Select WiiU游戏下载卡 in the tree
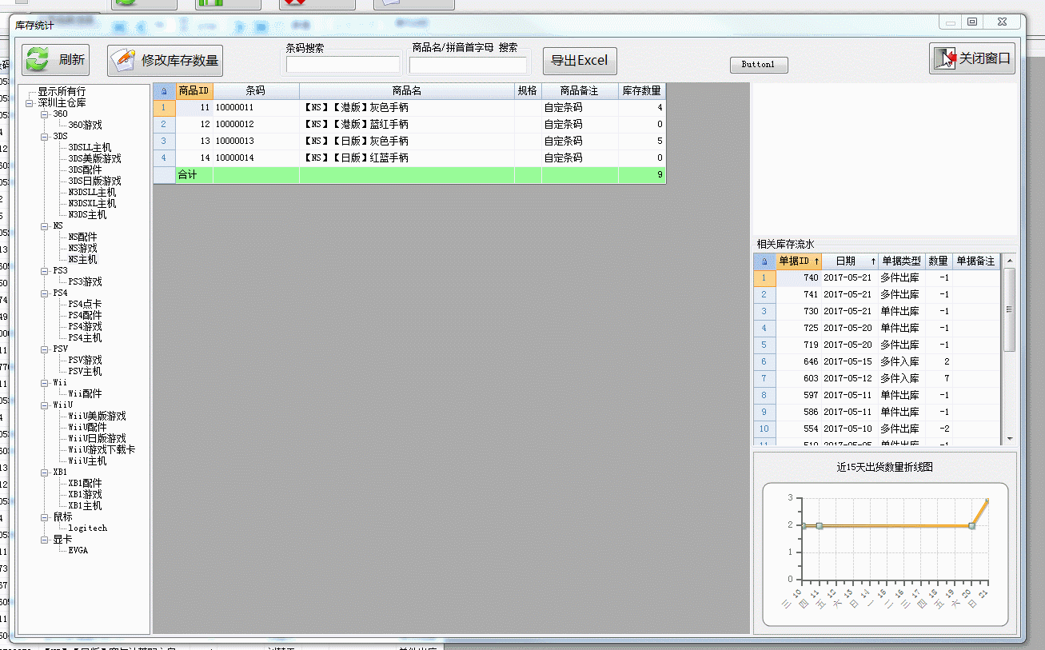 tap(102, 450)
